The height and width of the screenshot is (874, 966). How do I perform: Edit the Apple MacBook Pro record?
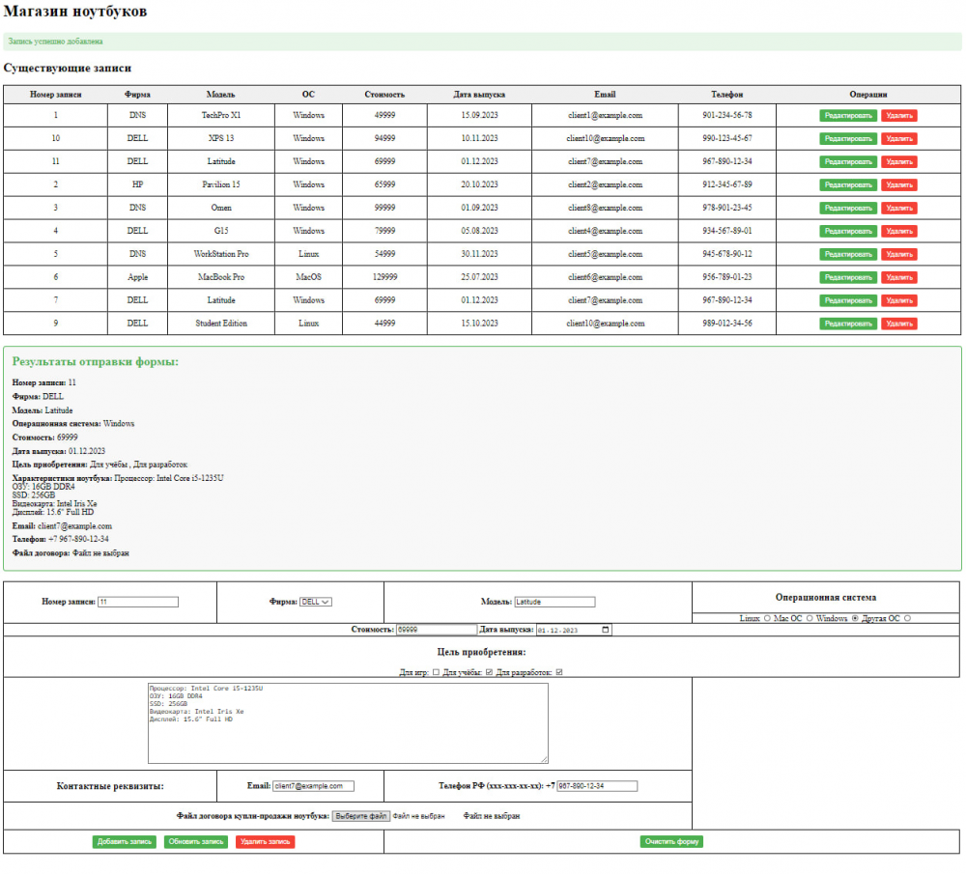(848, 277)
